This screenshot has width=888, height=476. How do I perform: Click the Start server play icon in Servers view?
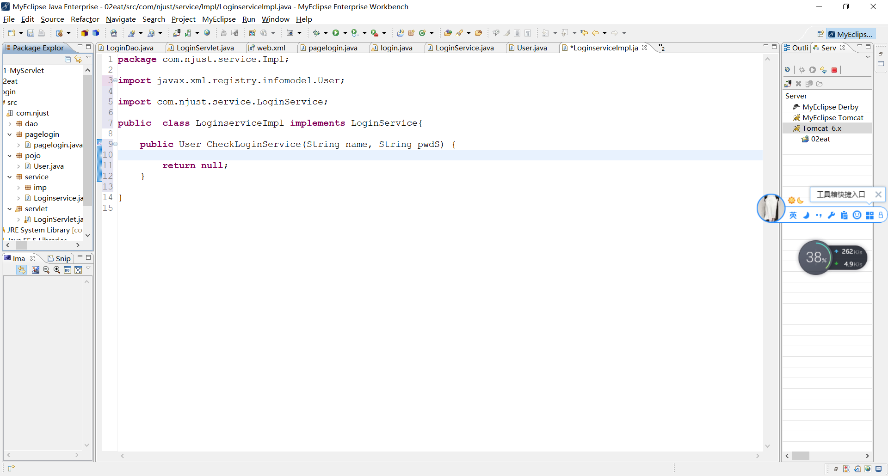[813, 70]
